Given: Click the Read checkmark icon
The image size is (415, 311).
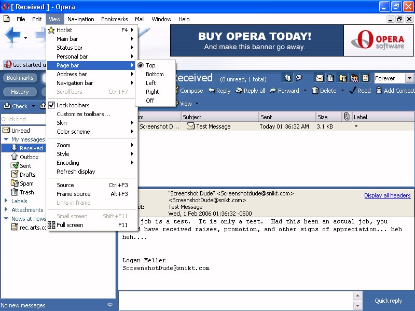Looking at the screenshot, I should (352, 91).
